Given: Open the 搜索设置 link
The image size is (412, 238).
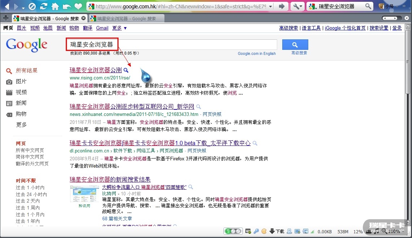Looking at the screenshot, I should point(379,28).
